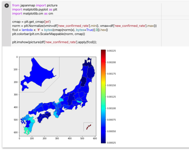Click the cmap = plt.get_cmap('jet') line

(32, 22)
